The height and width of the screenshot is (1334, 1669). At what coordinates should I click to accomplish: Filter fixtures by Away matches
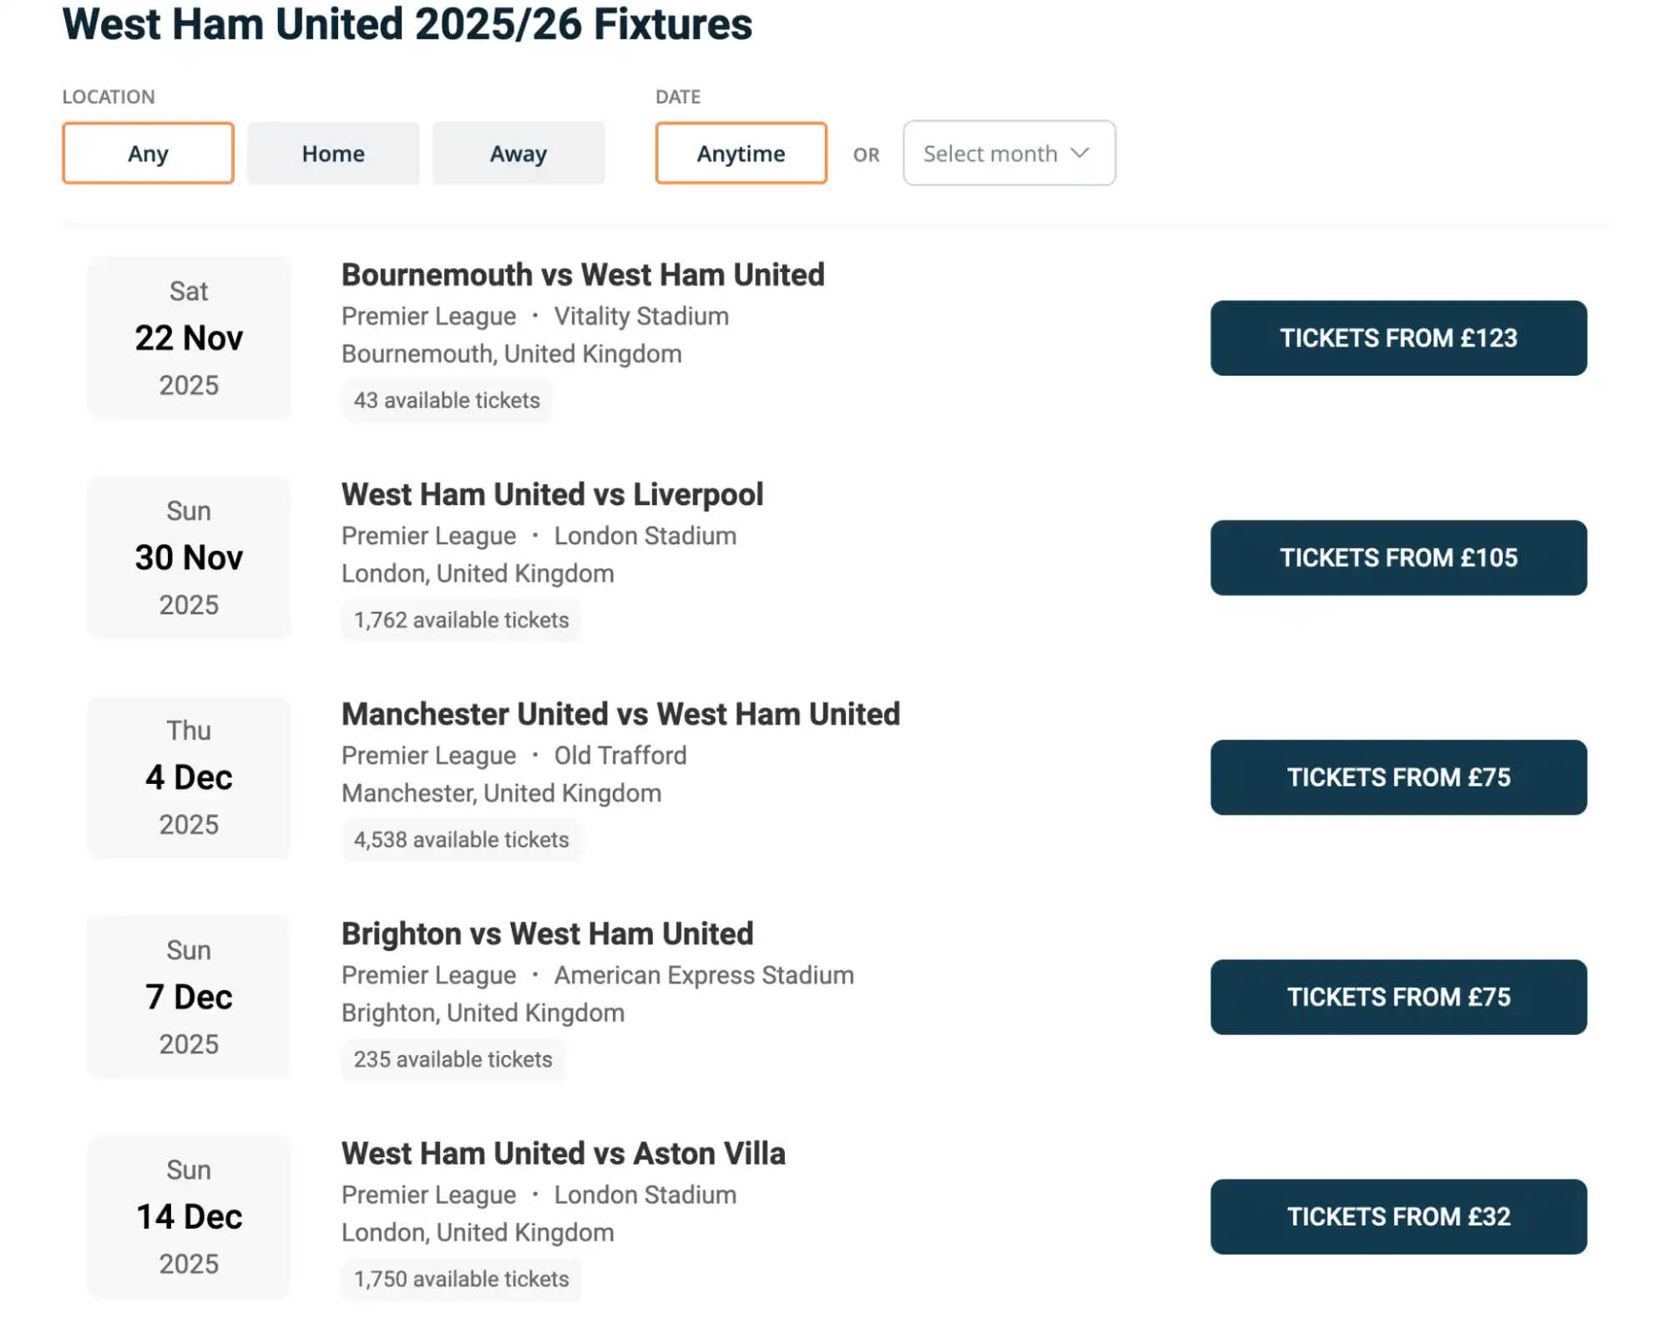pos(518,153)
